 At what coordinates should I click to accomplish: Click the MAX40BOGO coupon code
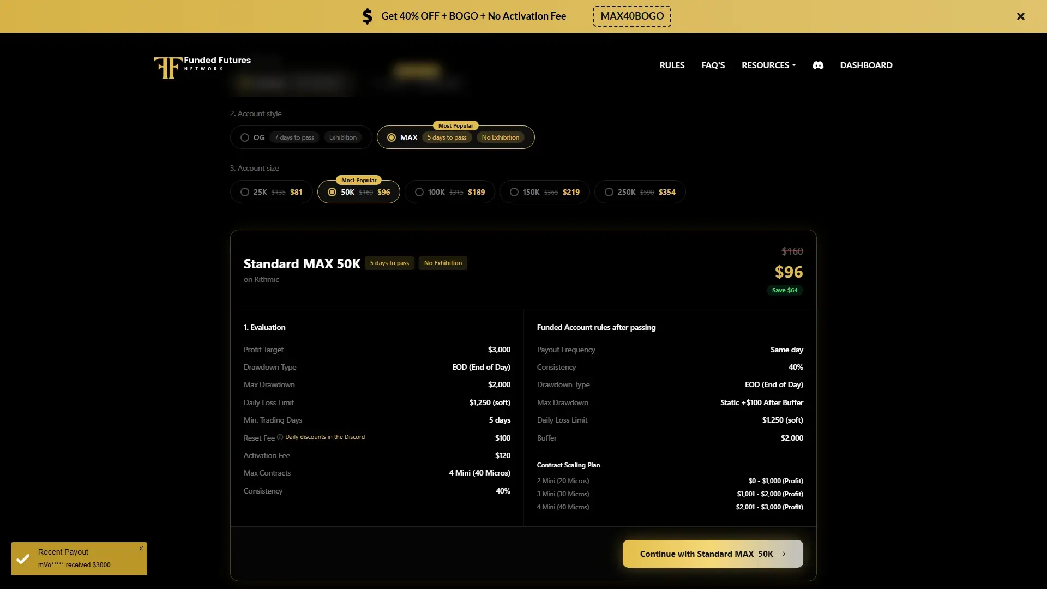pos(631,16)
